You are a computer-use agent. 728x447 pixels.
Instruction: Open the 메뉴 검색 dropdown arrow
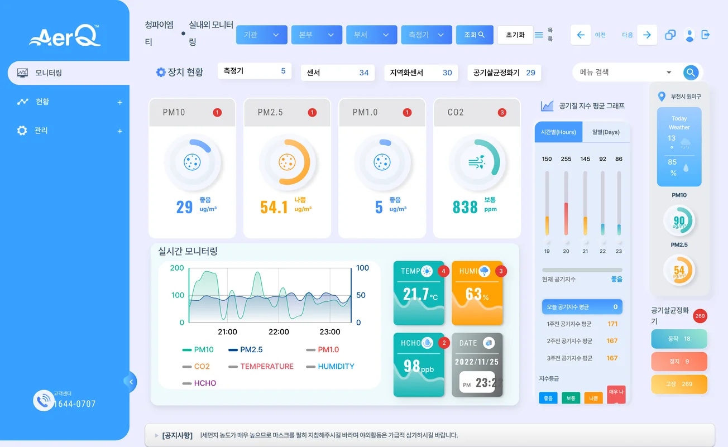pyautogui.click(x=669, y=73)
